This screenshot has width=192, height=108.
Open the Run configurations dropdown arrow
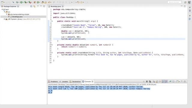point(23,2)
